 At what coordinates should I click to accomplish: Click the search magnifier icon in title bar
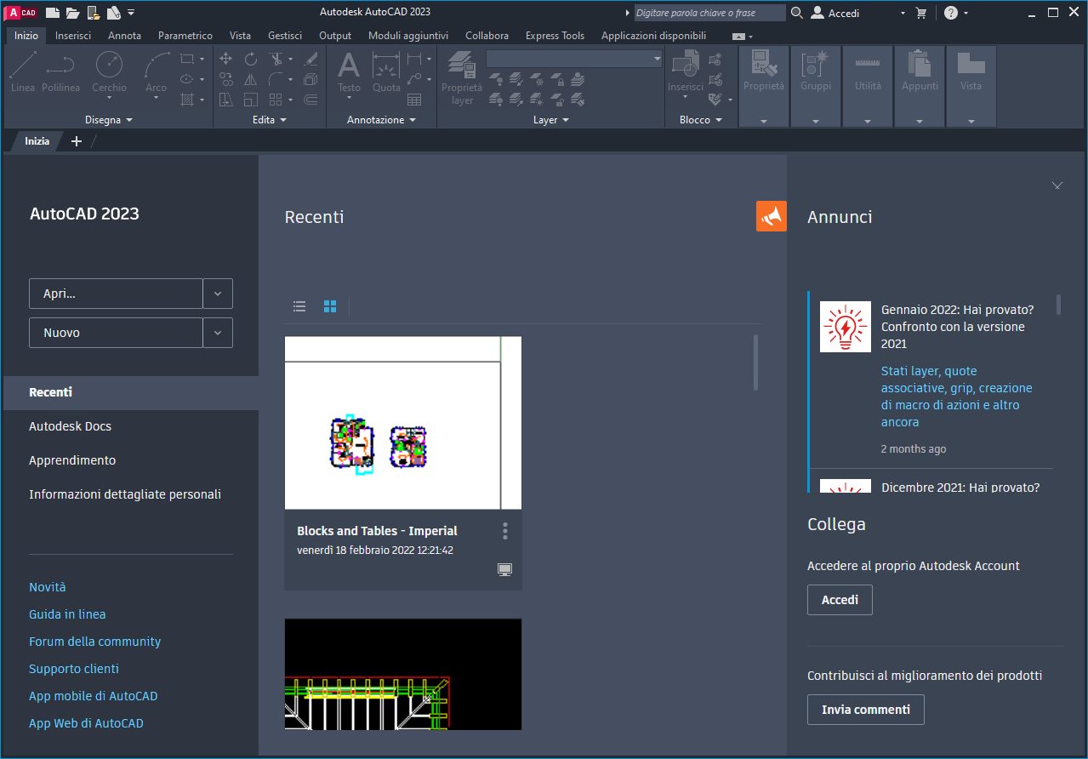(797, 13)
